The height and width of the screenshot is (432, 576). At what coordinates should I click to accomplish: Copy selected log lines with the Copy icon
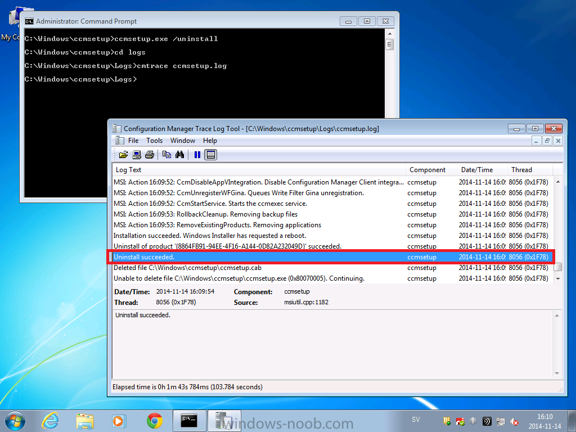tap(166, 155)
